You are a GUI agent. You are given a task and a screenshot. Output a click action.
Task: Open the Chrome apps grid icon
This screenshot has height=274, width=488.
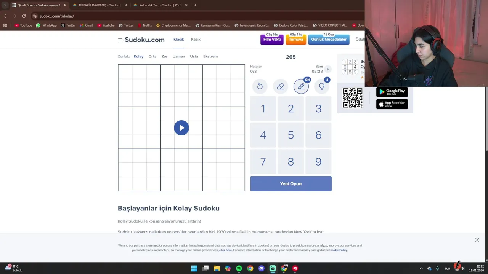(5, 25)
